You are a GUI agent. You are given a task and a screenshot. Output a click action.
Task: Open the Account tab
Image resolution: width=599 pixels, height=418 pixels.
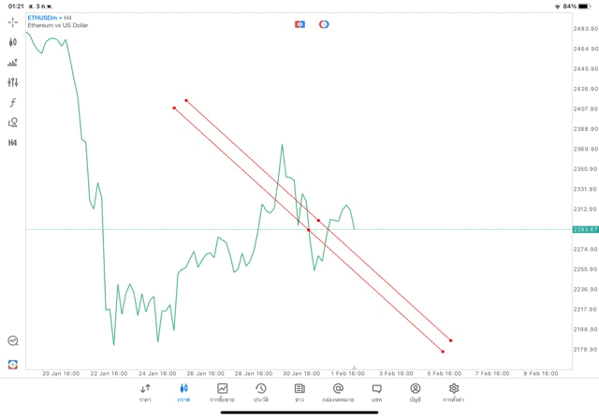click(415, 393)
